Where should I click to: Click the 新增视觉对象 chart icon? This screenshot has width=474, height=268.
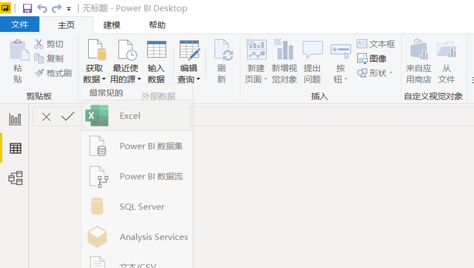click(x=283, y=49)
